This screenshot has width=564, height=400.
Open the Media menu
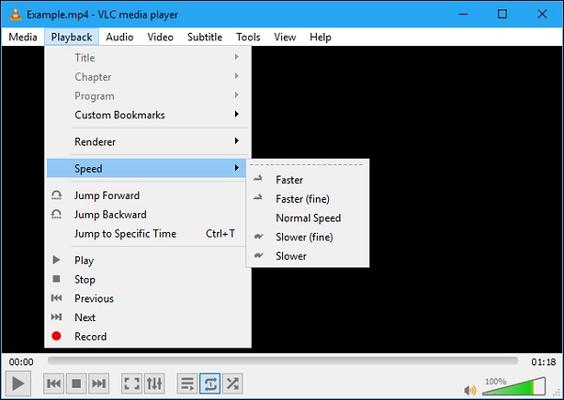click(x=23, y=37)
